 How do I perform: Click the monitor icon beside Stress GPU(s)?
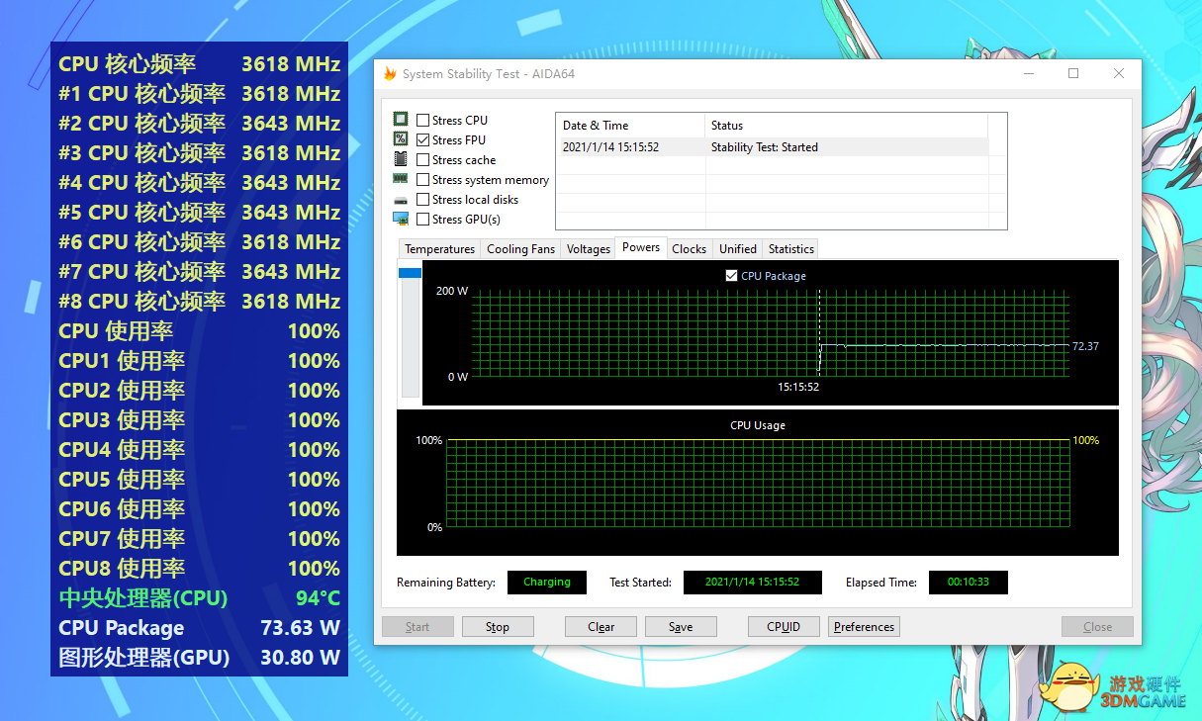(x=401, y=219)
